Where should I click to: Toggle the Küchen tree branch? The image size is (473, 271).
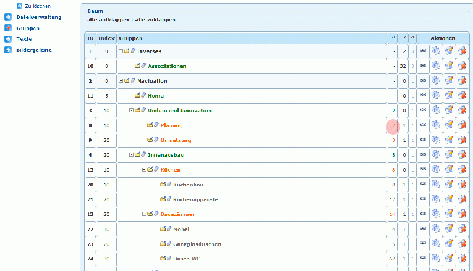pos(144,170)
